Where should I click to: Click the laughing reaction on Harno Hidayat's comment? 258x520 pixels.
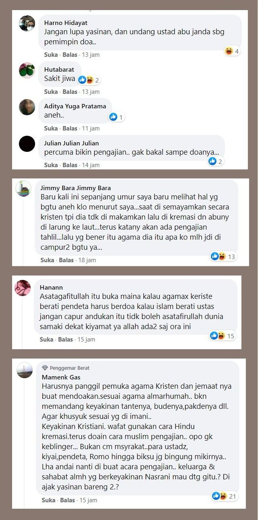coord(229,51)
